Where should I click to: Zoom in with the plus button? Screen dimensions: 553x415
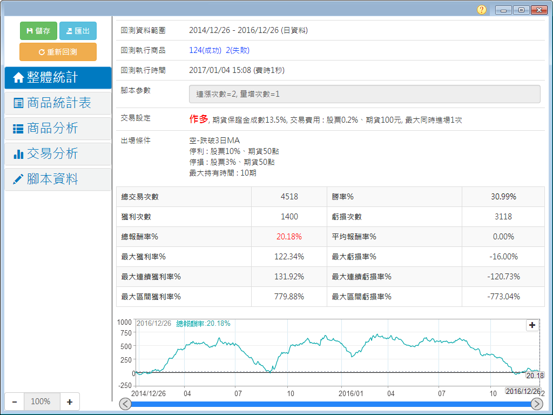coord(70,401)
